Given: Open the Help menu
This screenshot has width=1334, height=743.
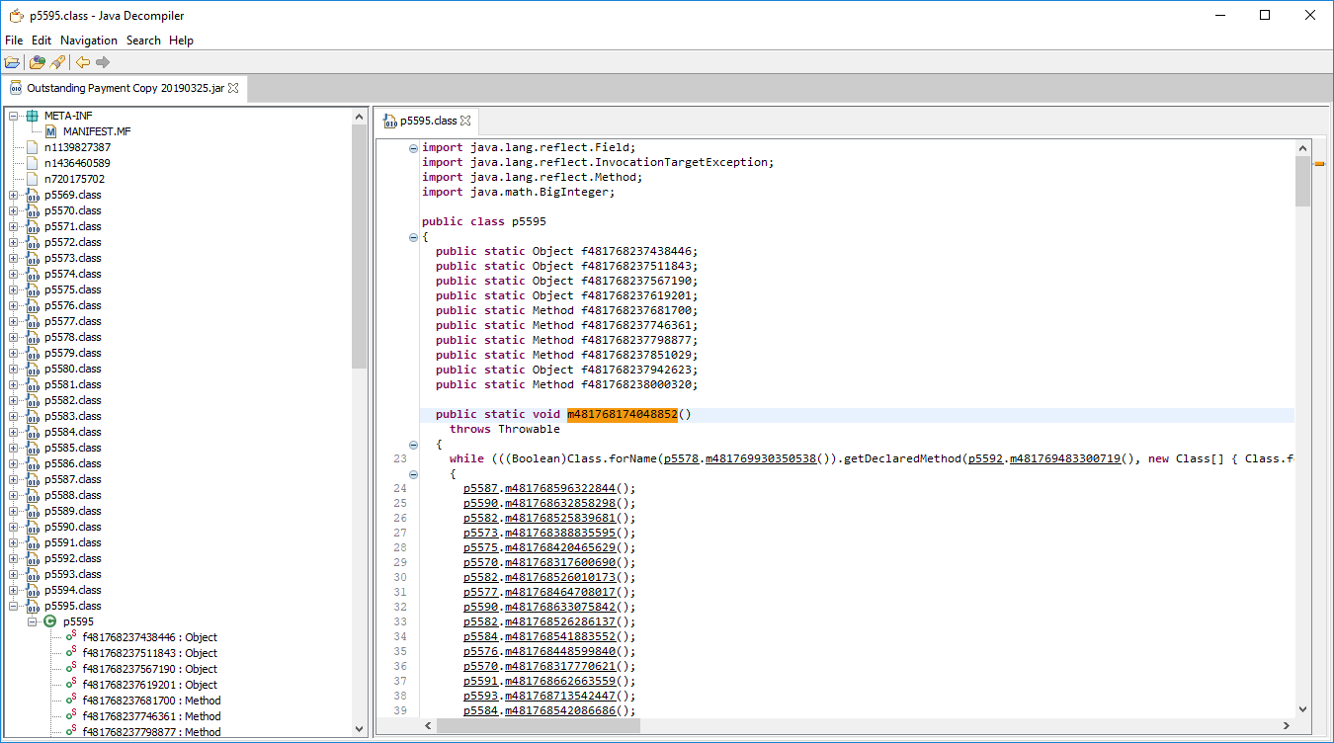Looking at the screenshot, I should click(x=181, y=41).
